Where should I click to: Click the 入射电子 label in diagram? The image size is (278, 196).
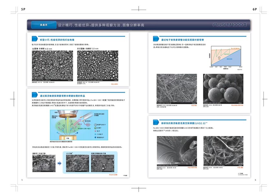73,112
